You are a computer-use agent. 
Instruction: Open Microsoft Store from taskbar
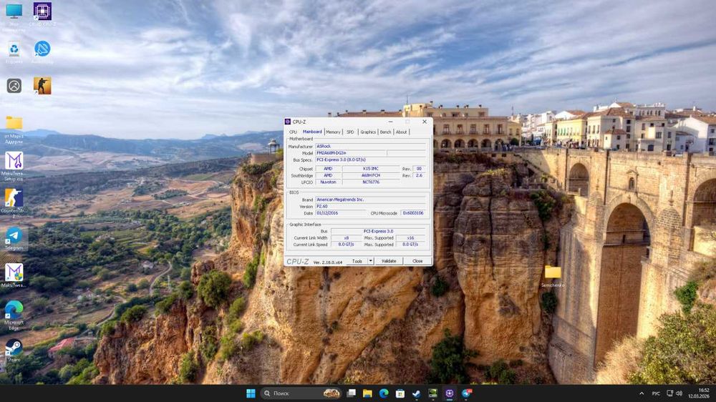(x=400, y=393)
